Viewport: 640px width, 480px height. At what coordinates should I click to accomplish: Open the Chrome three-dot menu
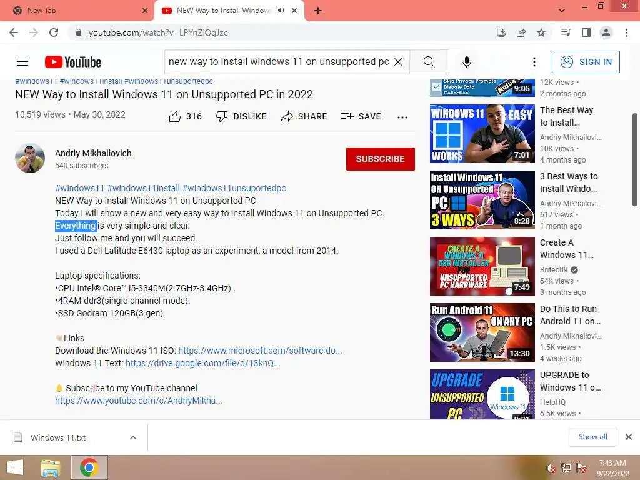coord(626,32)
